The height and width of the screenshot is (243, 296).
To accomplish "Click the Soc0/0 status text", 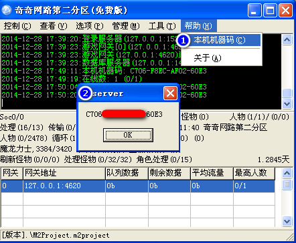I will click(x=12, y=117).
